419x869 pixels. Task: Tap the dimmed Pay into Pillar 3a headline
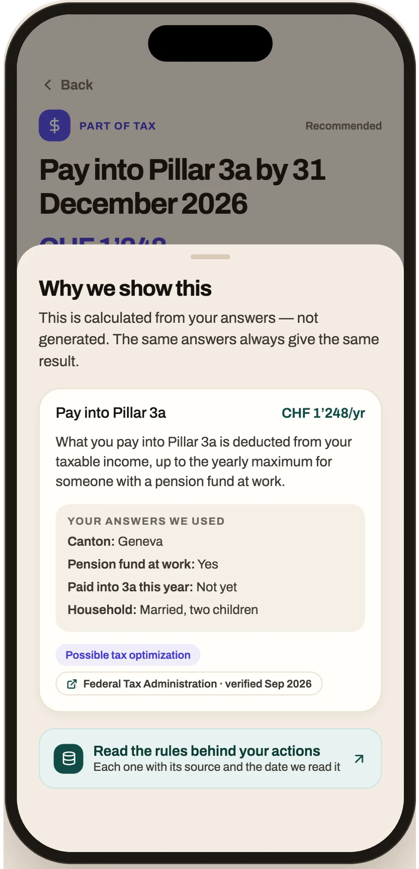[x=182, y=187]
